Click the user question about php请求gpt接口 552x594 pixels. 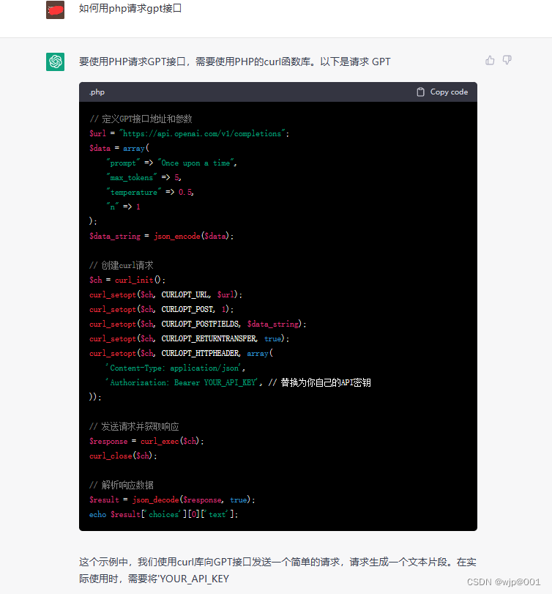pyautogui.click(x=130, y=8)
